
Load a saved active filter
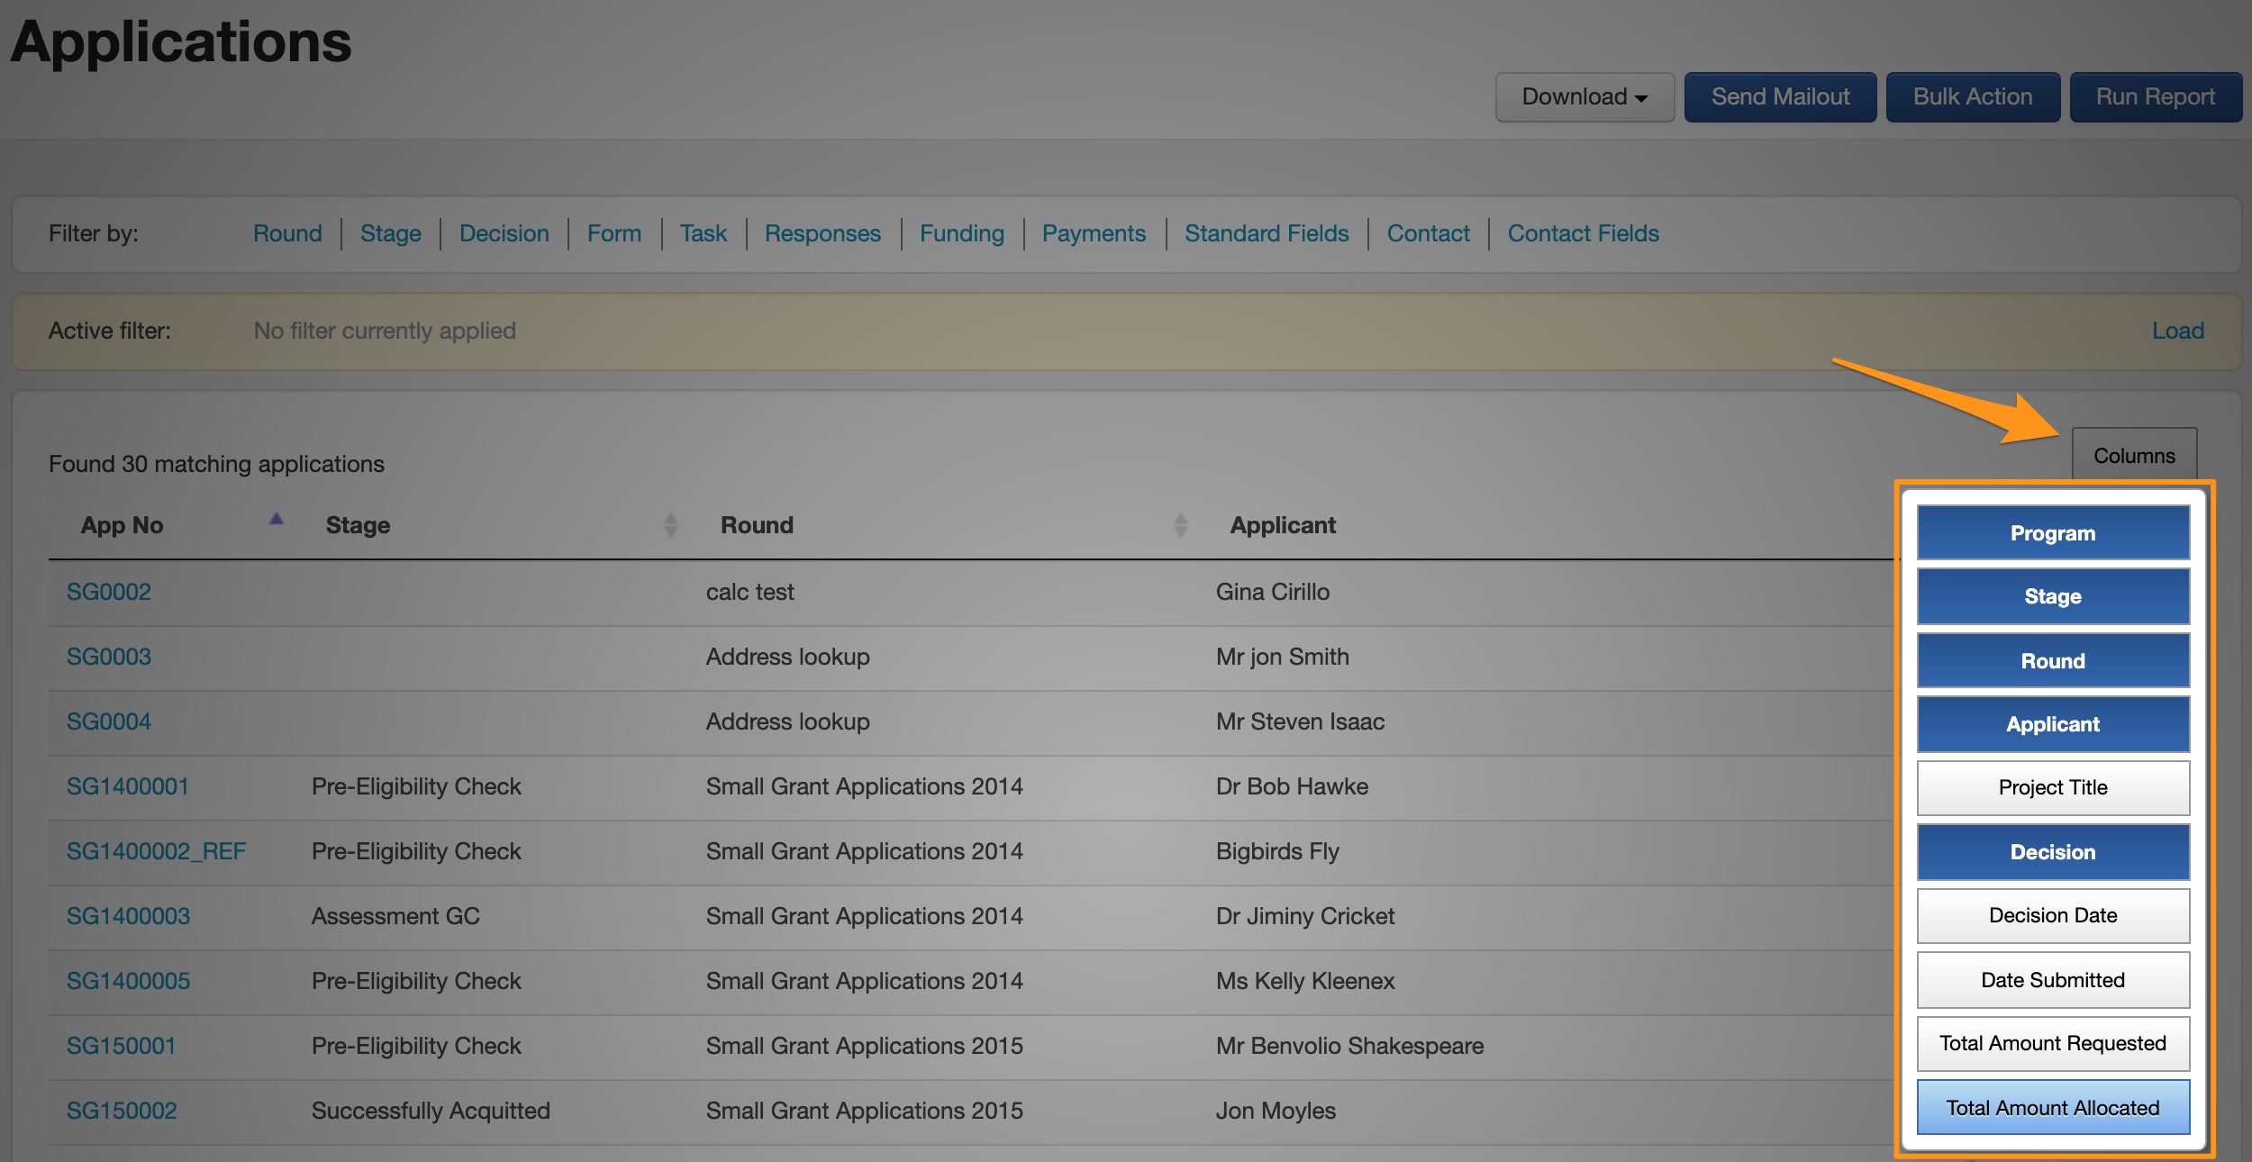pyautogui.click(x=2177, y=331)
